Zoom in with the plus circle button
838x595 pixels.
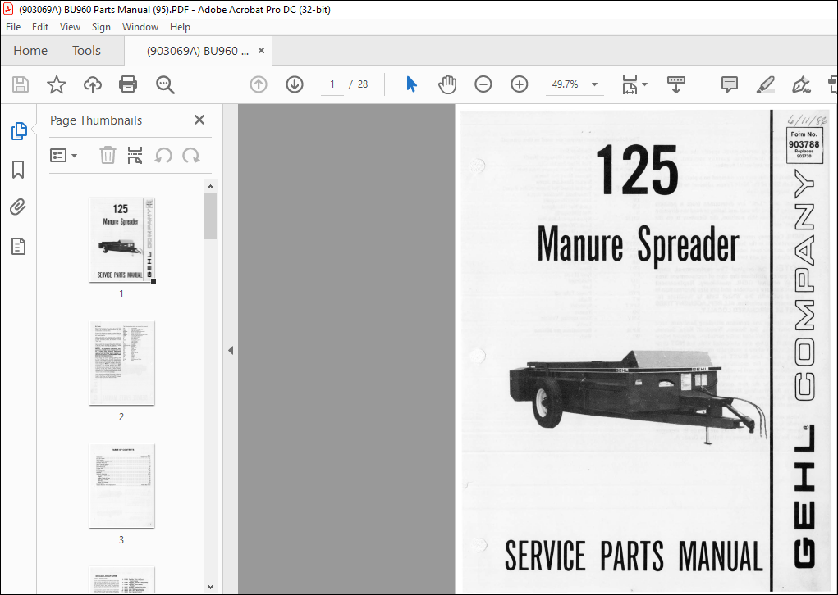520,84
